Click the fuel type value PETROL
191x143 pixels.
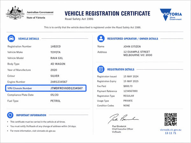click(55, 101)
